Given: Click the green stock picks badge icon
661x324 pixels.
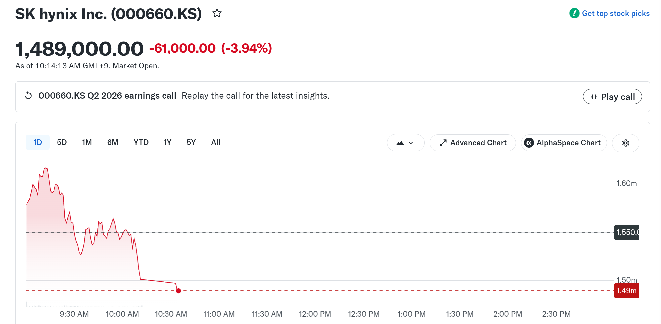Looking at the screenshot, I should [574, 13].
